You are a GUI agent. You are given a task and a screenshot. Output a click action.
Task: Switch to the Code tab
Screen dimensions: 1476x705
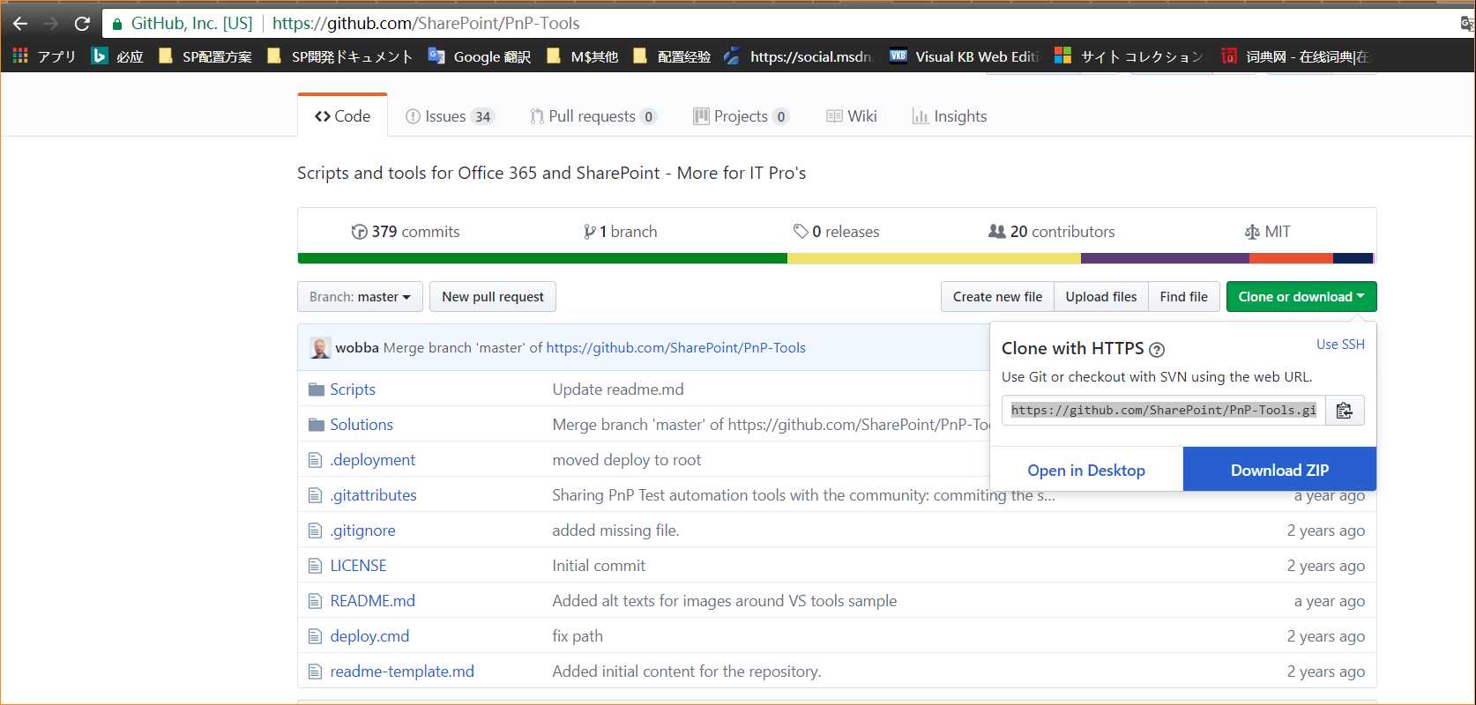tap(343, 116)
